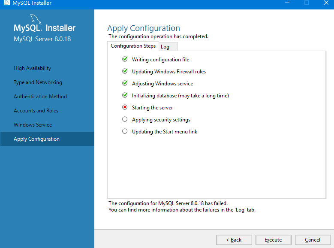Select the Configuration Steps tab

click(x=133, y=46)
